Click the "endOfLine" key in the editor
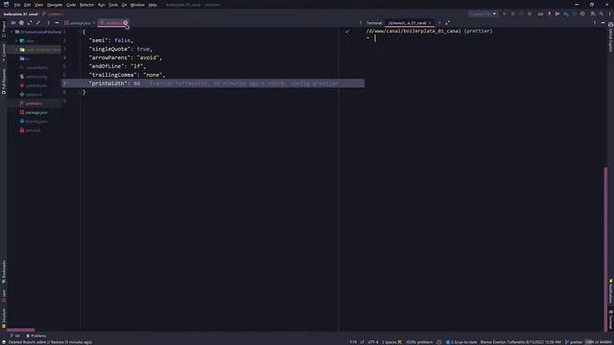This screenshot has height=345, width=614. point(106,66)
